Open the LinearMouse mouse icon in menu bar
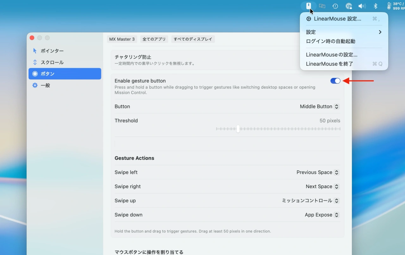Image resolution: width=405 pixels, height=255 pixels. (x=309, y=6)
